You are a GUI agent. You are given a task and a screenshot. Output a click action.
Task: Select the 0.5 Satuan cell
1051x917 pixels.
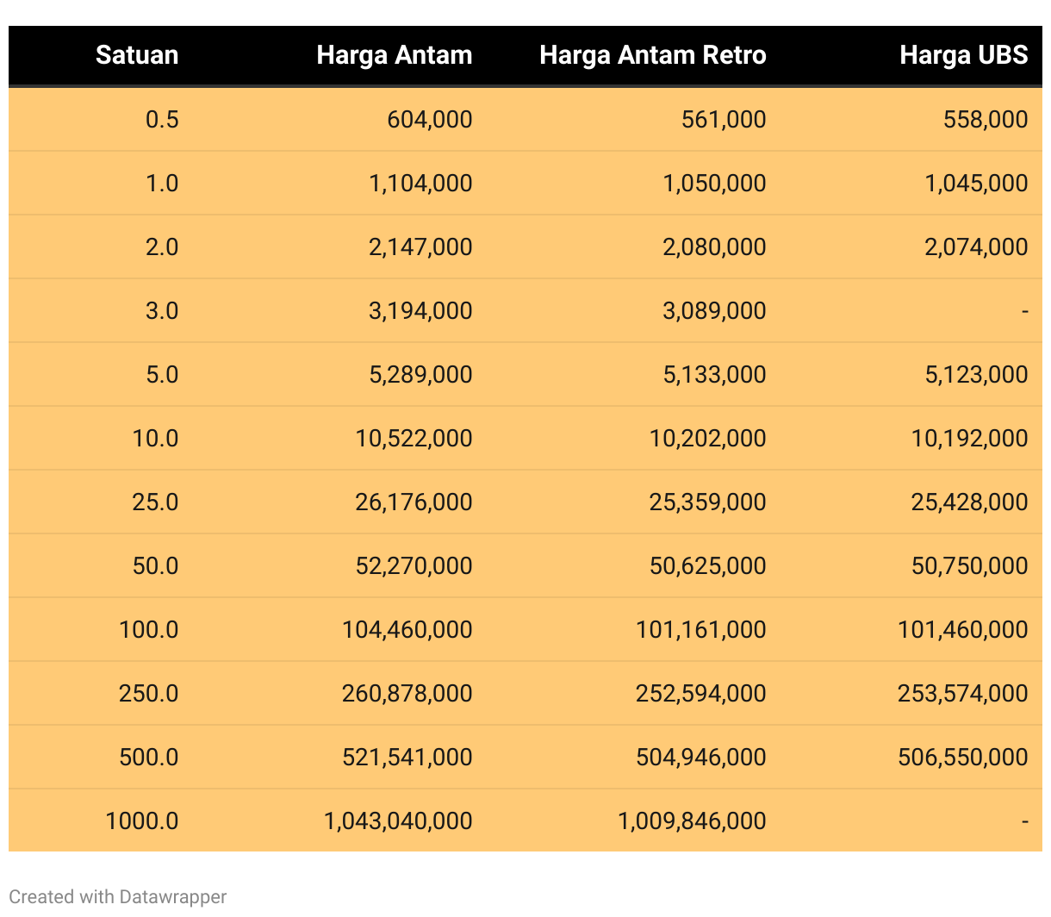[162, 119]
